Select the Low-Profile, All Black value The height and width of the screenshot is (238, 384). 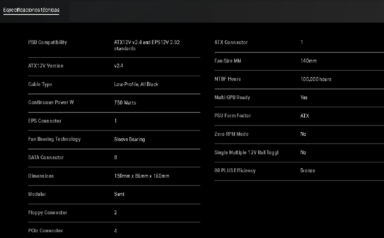[x=136, y=84]
